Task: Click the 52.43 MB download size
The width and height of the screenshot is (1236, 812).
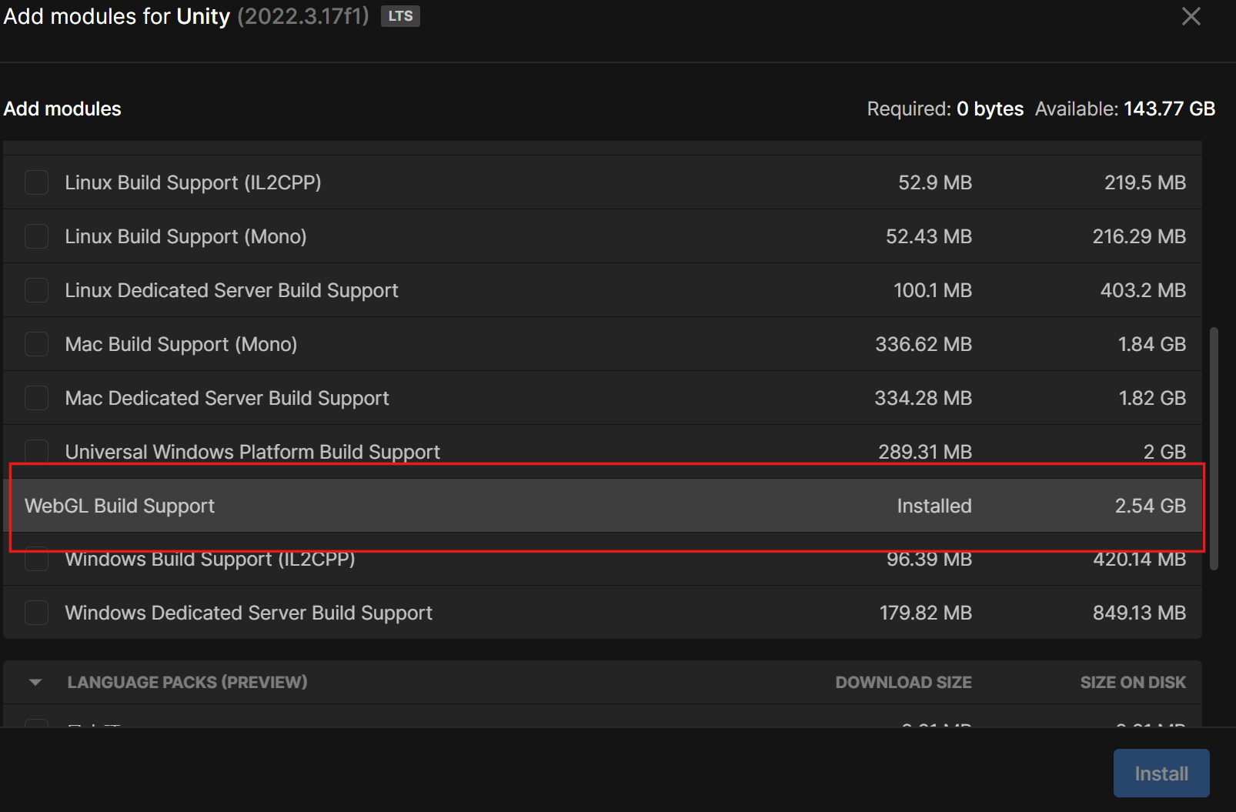Action: (929, 236)
